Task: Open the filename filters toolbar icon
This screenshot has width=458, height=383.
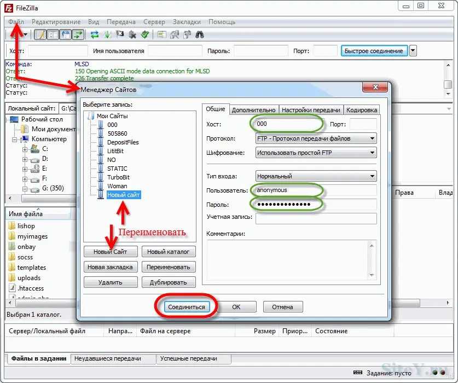Action: (x=161, y=35)
